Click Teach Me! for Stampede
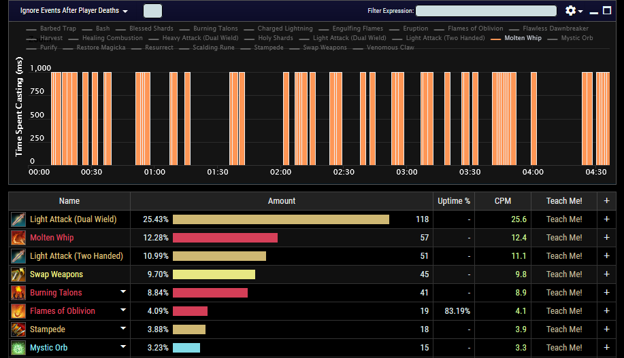The image size is (624, 358). [564, 329]
